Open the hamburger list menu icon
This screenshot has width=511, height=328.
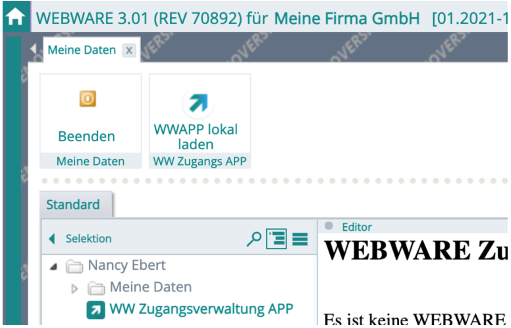(x=300, y=239)
